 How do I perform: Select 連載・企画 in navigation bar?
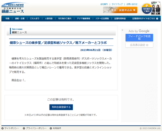tap(20, 19)
